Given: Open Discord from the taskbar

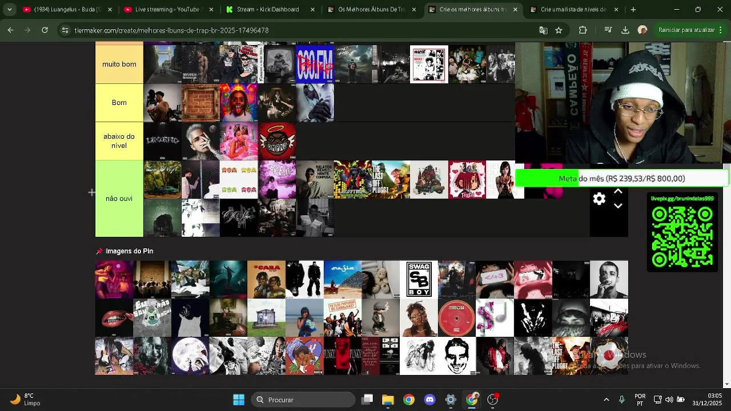Looking at the screenshot, I should (429, 400).
